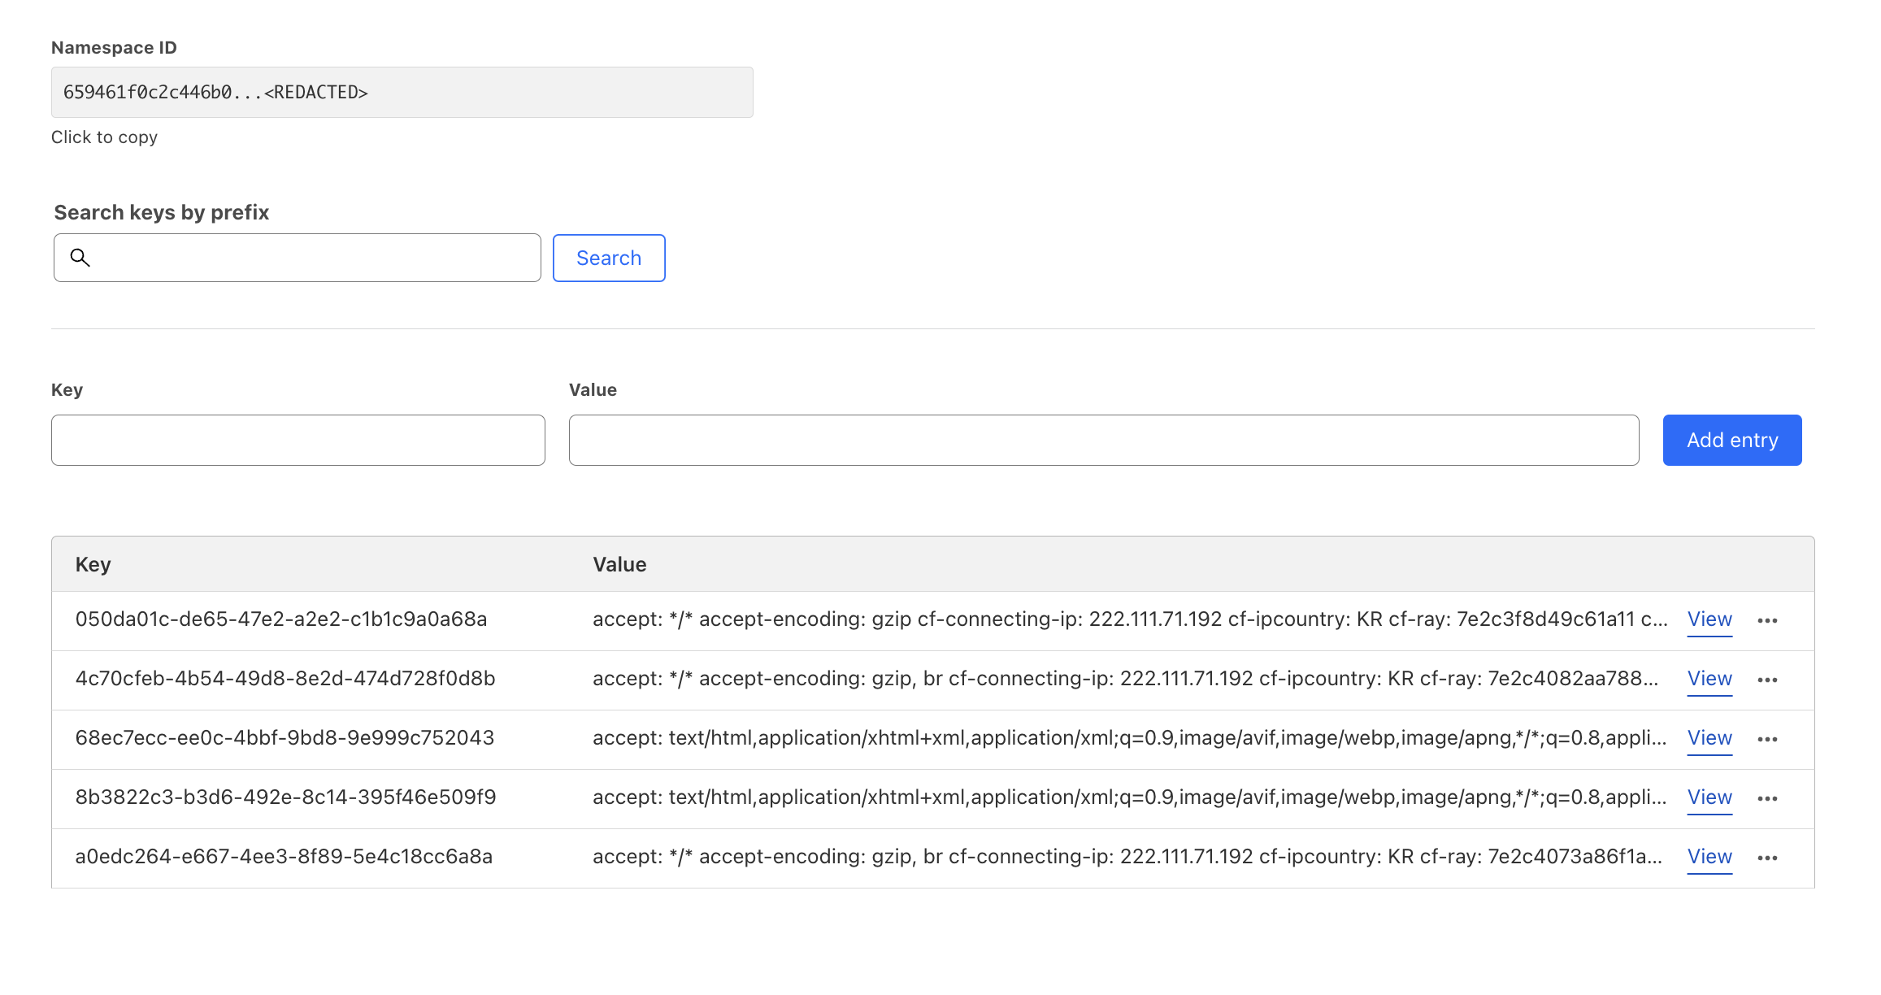Click the magnifier icon in search field
The height and width of the screenshot is (995, 1881).
point(80,258)
